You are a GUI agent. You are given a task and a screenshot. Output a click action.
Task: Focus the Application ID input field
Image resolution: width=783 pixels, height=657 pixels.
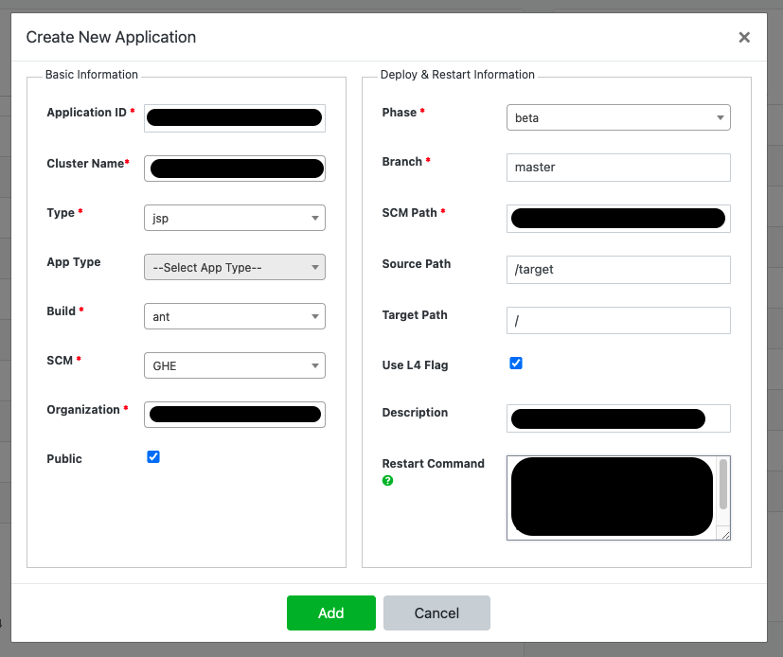tap(235, 118)
